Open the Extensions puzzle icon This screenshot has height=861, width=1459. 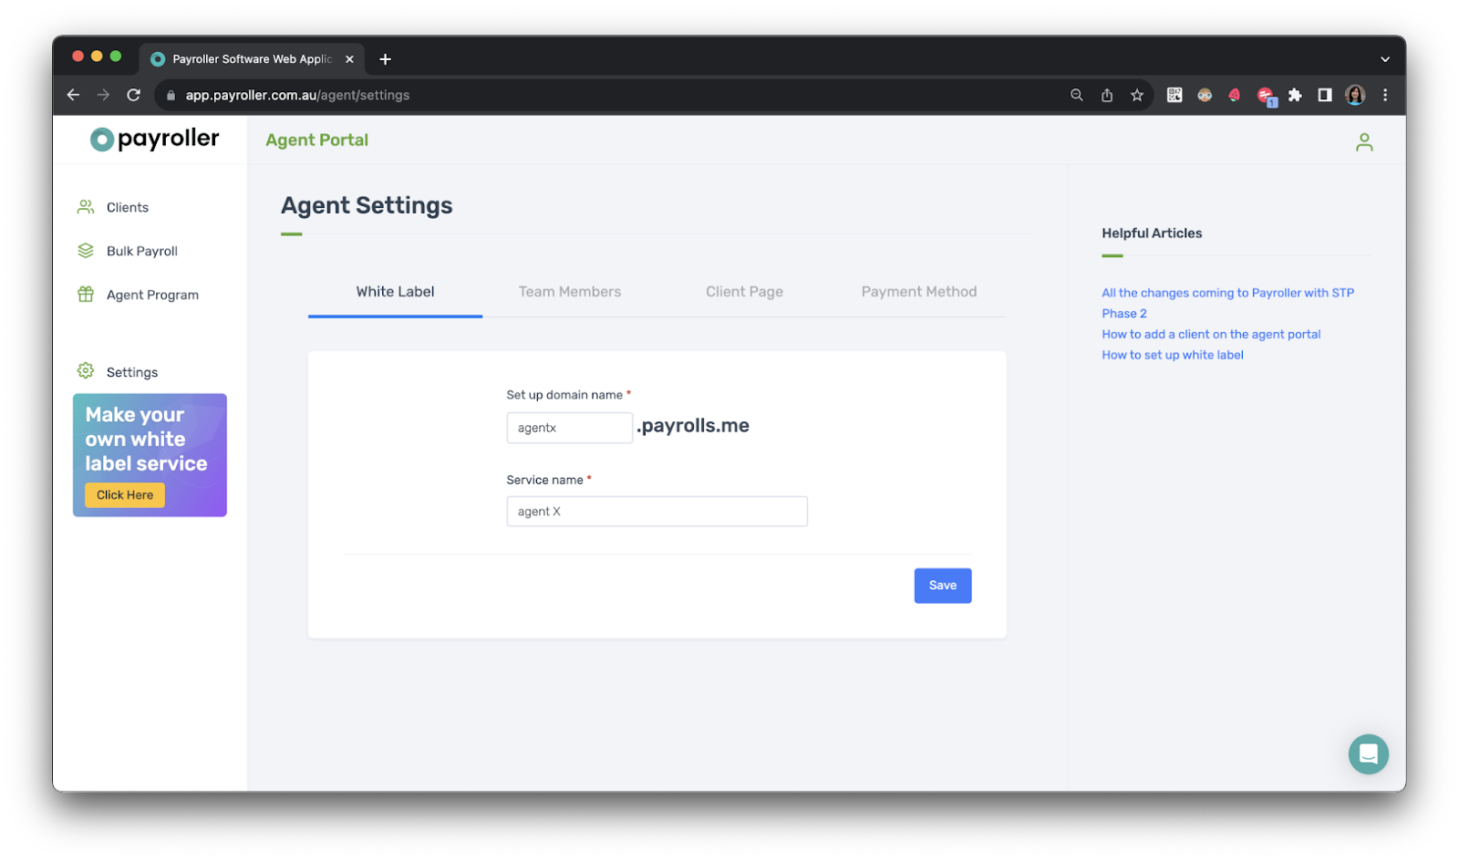[x=1295, y=95]
